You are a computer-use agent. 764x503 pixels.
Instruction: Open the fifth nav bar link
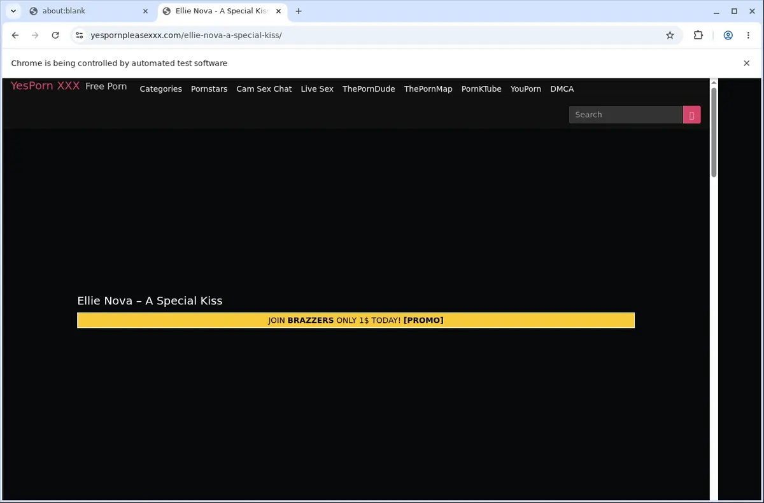369,89
